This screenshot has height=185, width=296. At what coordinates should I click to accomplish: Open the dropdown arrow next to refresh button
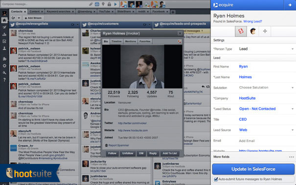(x=19, y=18)
